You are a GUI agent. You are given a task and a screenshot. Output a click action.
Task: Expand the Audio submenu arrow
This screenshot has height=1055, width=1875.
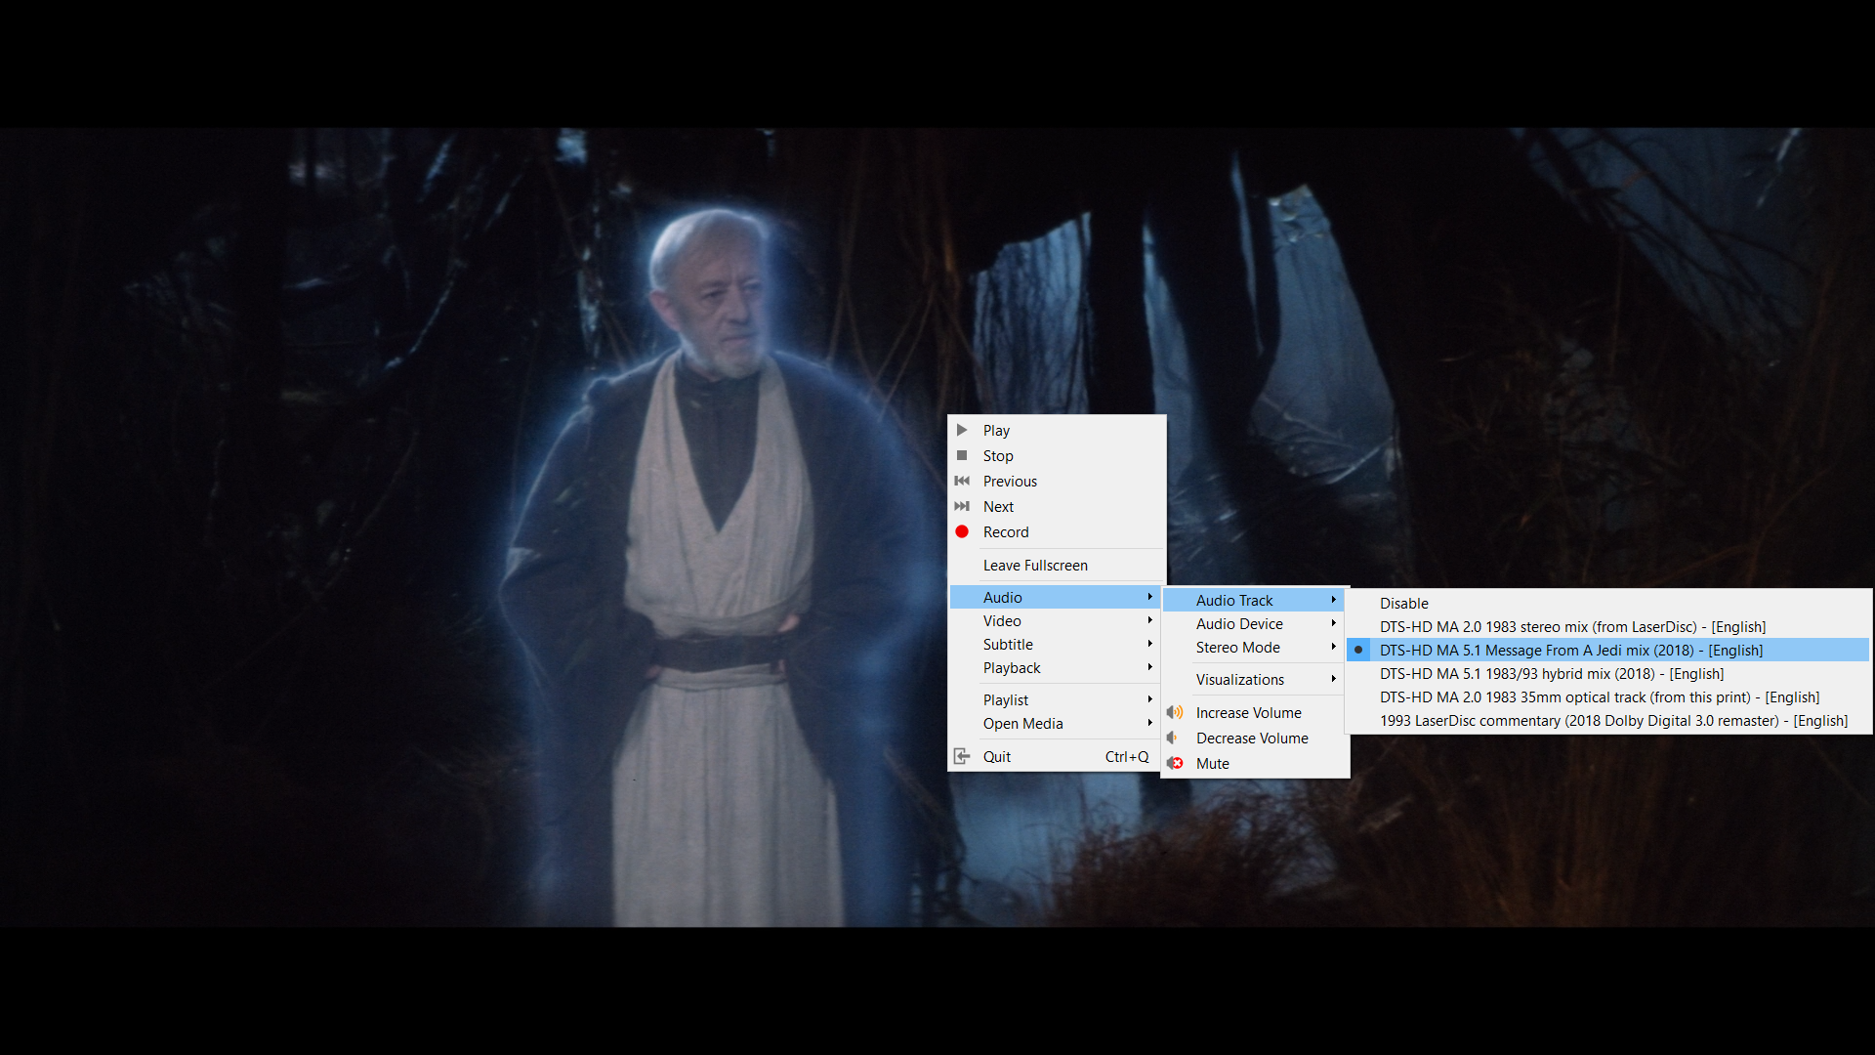pyautogui.click(x=1150, y=597)
